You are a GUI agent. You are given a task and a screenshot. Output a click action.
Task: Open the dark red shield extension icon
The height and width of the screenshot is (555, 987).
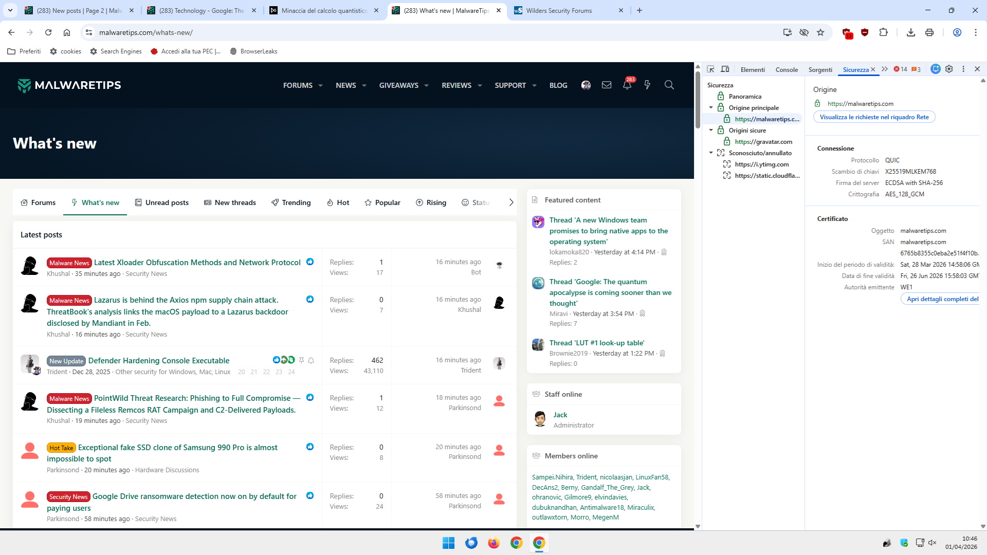point(865,32)
